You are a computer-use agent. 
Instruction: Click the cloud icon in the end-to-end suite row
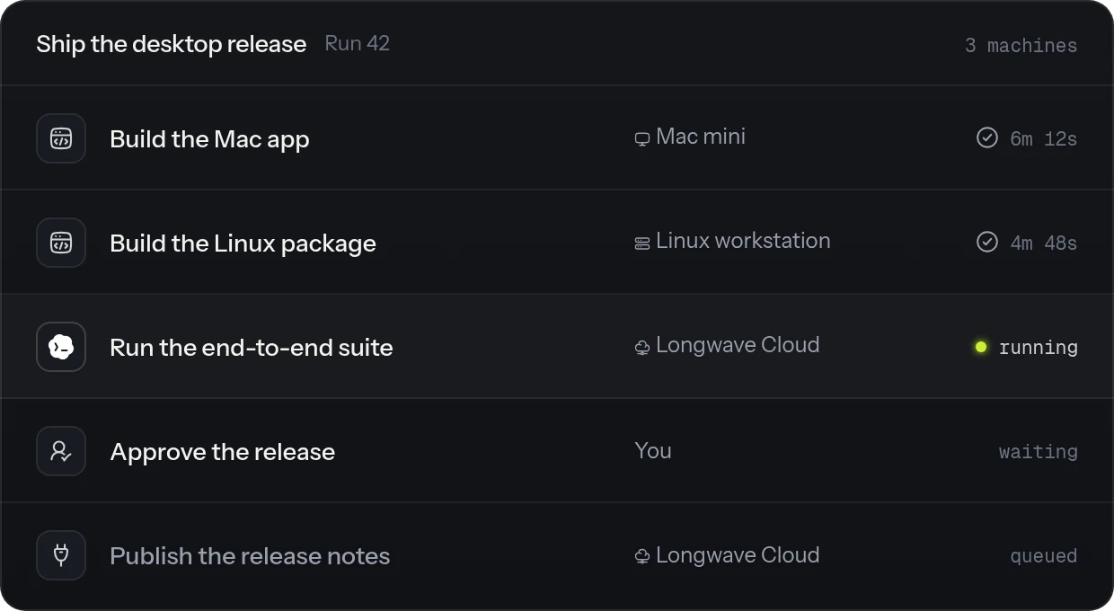coord(642,348)
